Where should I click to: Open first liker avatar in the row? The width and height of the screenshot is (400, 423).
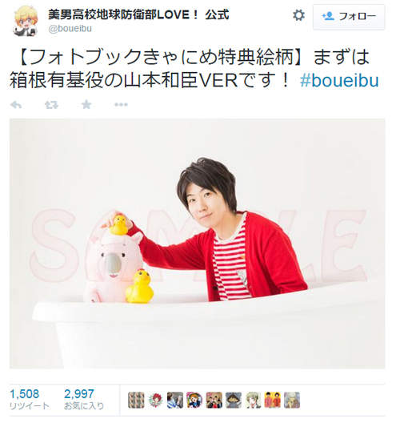136,400
